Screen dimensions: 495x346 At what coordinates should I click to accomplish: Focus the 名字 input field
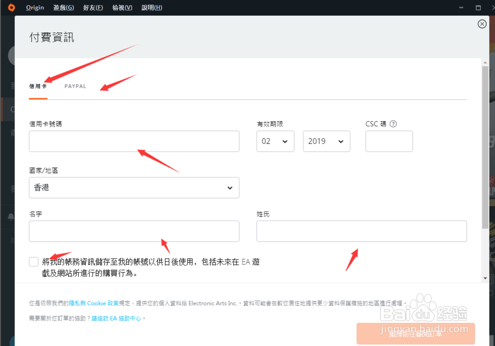point(134,231)
